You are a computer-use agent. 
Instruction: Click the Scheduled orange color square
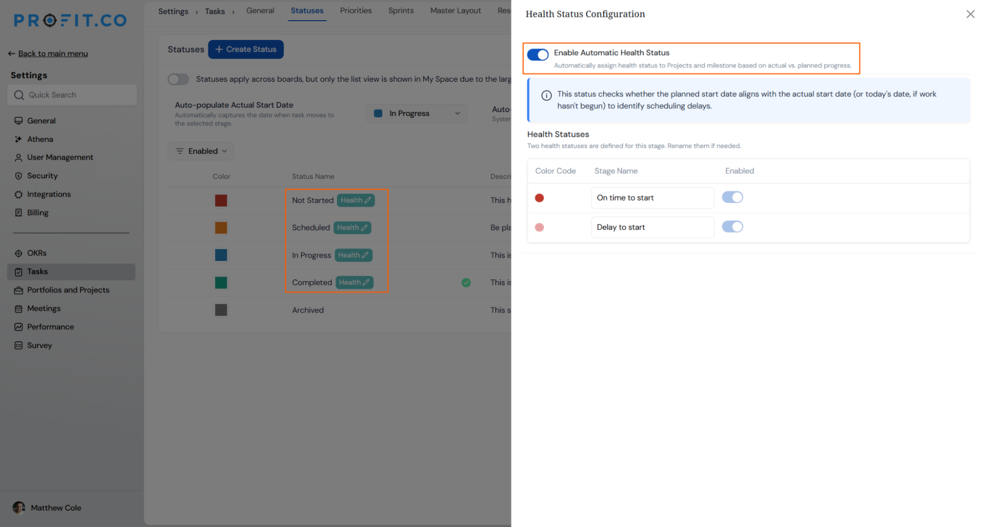(x=221, y=228)
